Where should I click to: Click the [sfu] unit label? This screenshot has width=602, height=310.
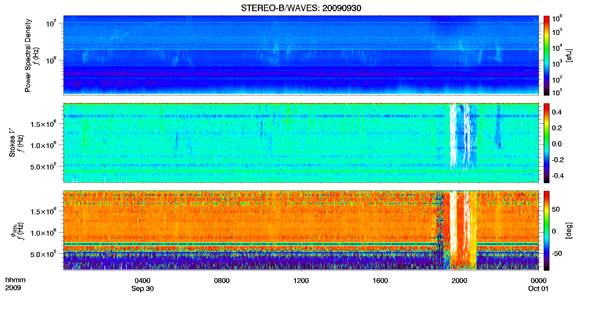[x=569, y=55]
